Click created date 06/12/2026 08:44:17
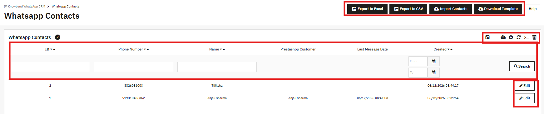 [x=443, y=86]
